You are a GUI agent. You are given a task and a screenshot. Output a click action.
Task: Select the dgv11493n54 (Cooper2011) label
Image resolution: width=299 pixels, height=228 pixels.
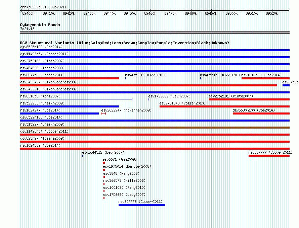pos(44,54)
